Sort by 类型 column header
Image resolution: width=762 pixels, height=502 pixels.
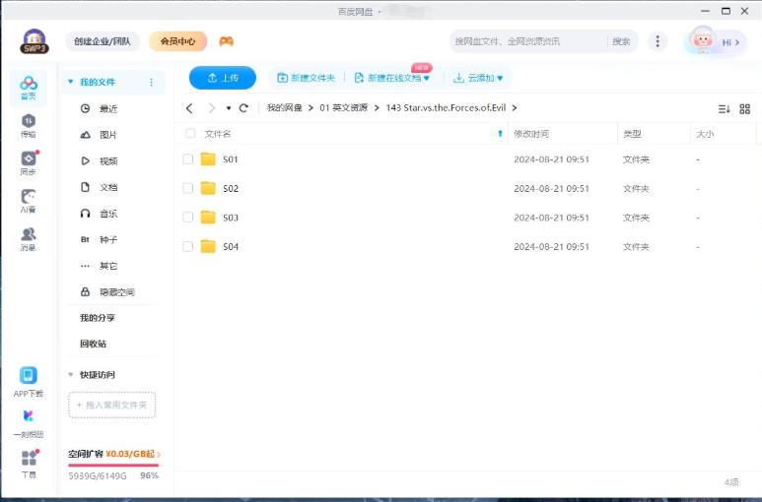(x=632, y=134)
